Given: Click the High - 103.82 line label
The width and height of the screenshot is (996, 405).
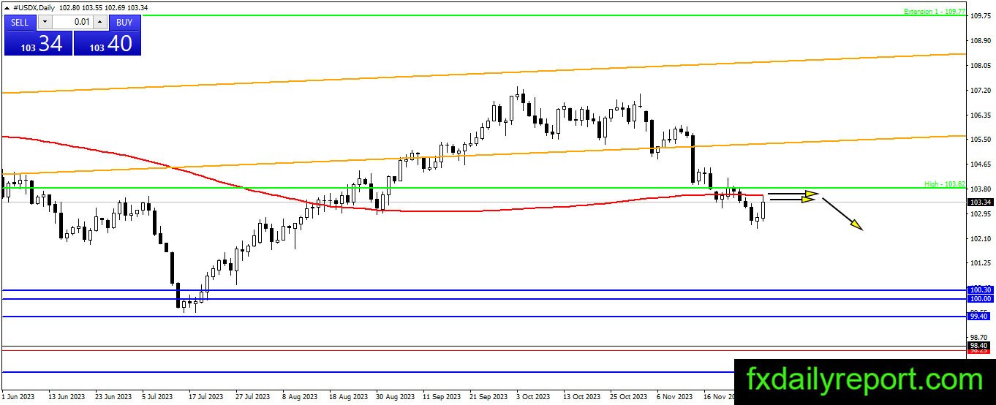Looking at the screenshot, I should (945, 184).
